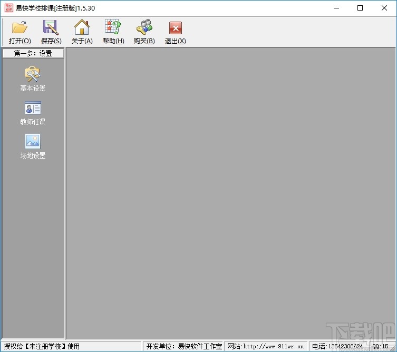
Task: Click the QQ status bar entry
Action: coord(380,346)
